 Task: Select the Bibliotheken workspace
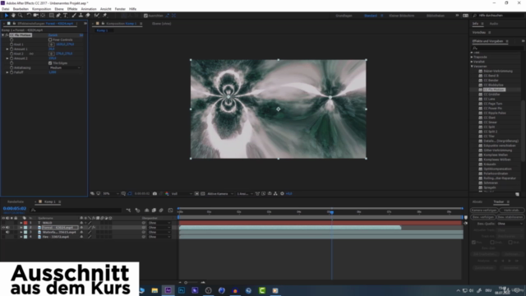point(436,16)
